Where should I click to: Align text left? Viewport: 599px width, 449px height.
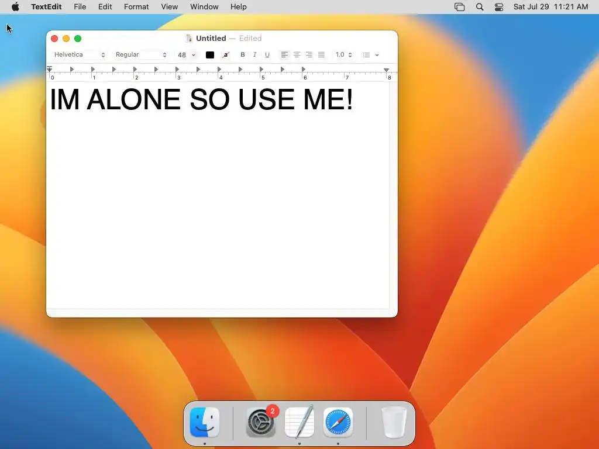click(x=284, y=54)
